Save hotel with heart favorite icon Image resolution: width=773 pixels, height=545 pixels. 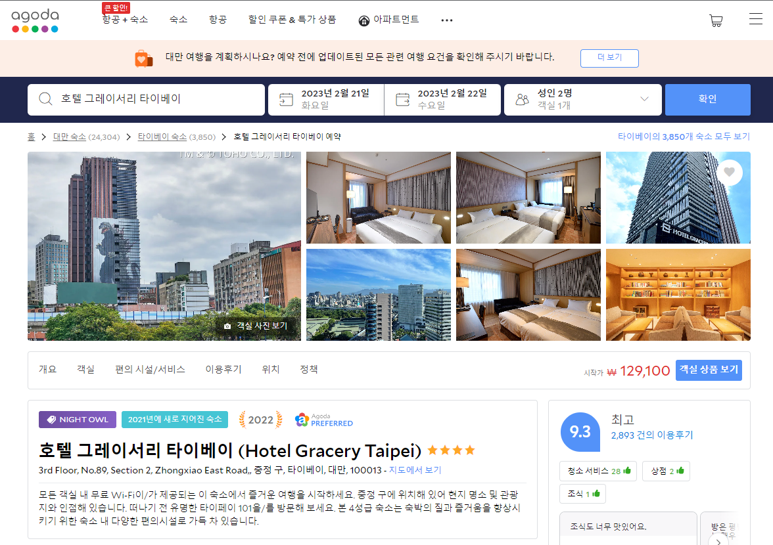tap(729, 172)
